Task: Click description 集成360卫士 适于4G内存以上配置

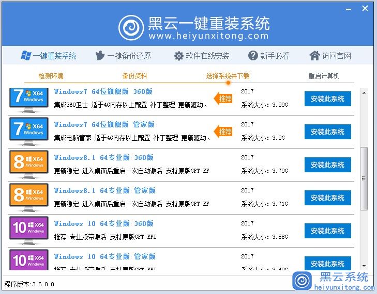Action: [131, 105]
